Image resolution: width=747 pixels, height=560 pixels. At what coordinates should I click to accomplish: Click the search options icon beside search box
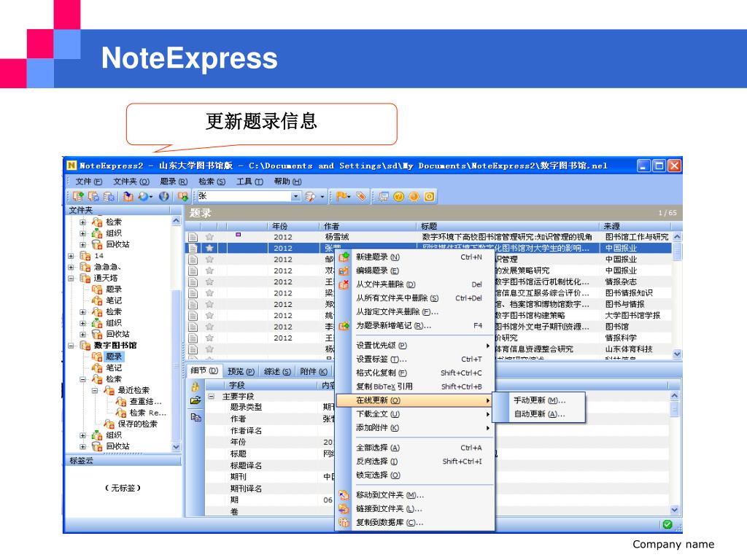pyautogui.click(x=310, y=196)
